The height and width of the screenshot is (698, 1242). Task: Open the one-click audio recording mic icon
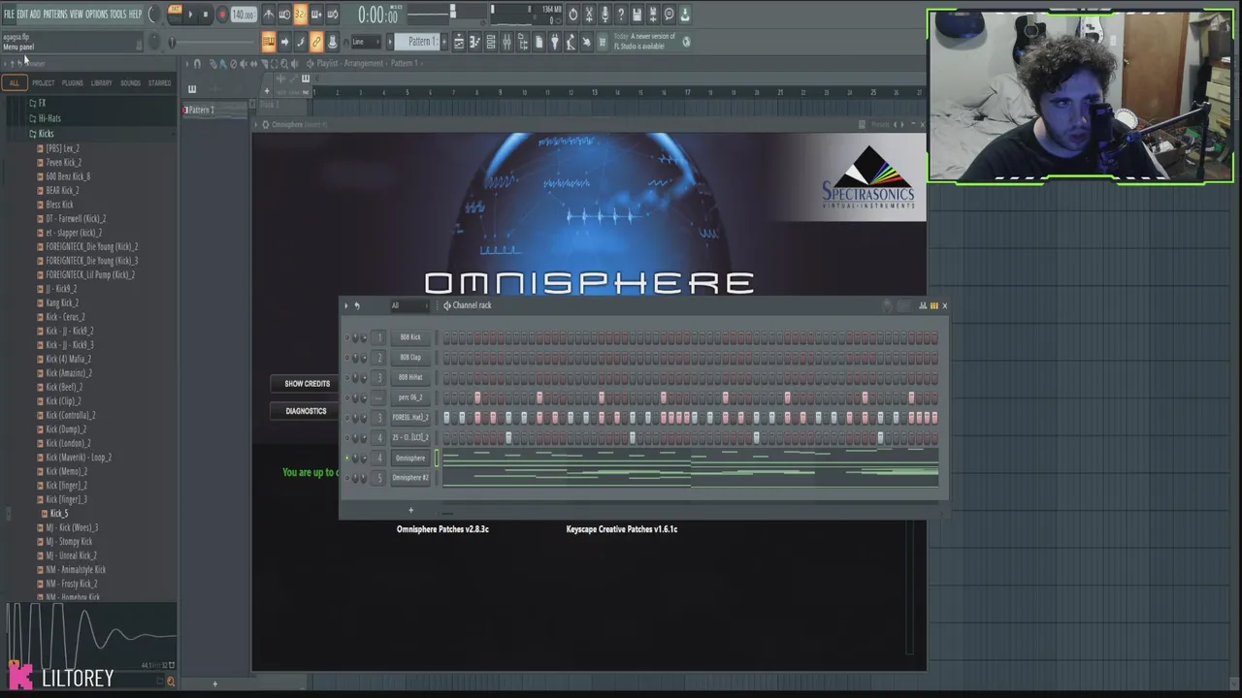(605, 15)
